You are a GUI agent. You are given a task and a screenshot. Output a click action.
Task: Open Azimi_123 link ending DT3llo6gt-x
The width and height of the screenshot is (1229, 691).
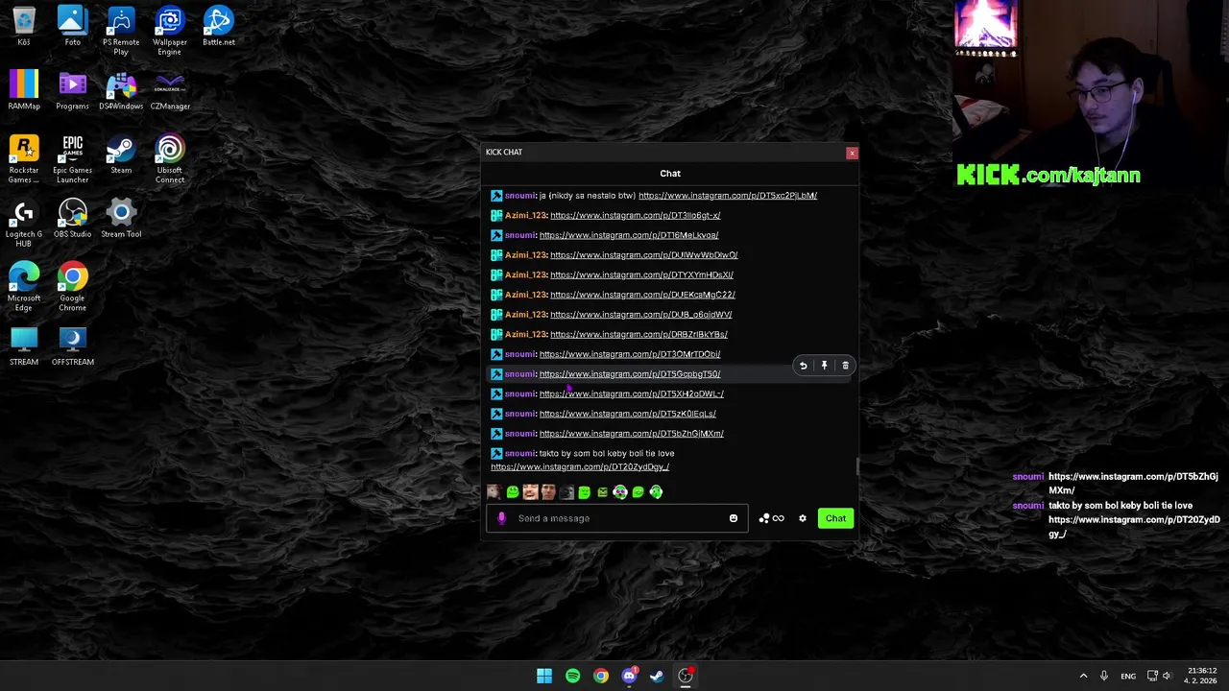pos(635,216)
